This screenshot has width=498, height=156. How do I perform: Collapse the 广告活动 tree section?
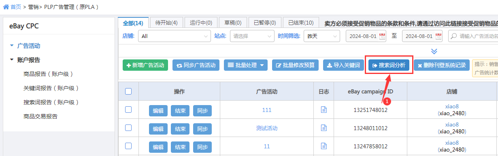pyautogui.click(x=12, y=46)
